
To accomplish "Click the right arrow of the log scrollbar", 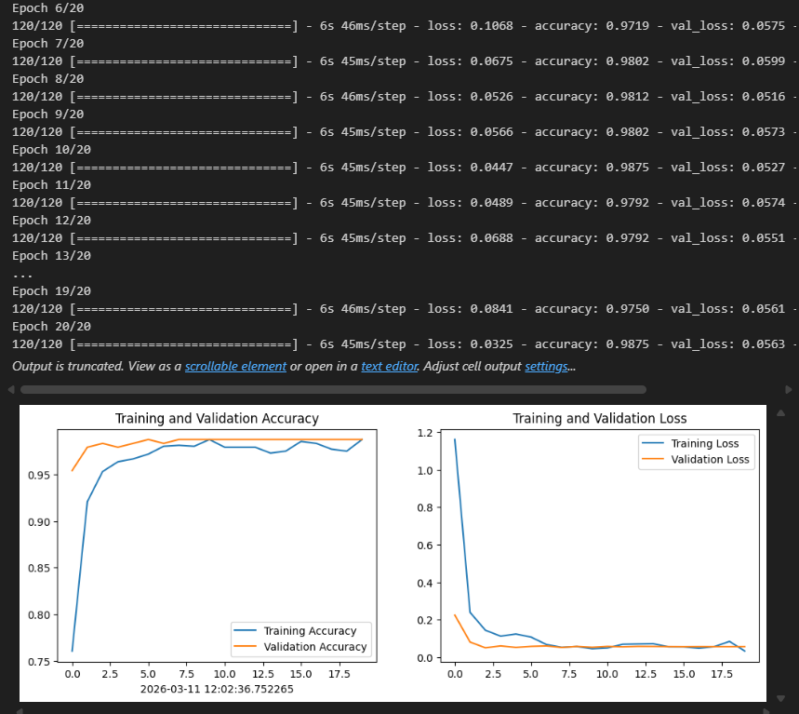I will [788, 390].
